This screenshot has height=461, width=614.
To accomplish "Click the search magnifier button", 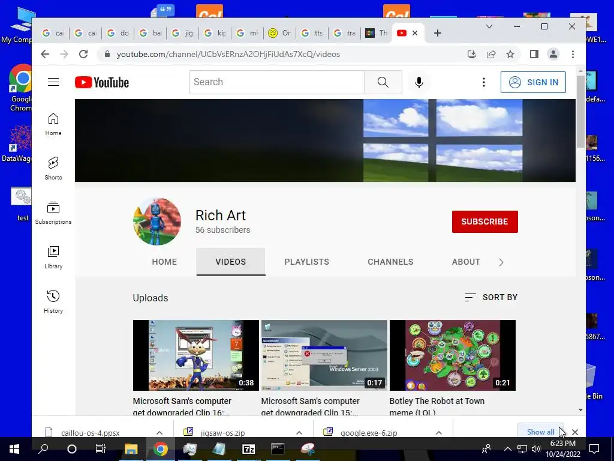I will click(x=383, y=82).
